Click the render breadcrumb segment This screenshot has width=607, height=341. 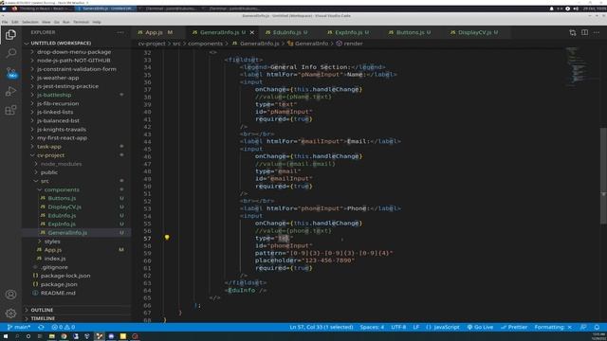coord(350,44)
